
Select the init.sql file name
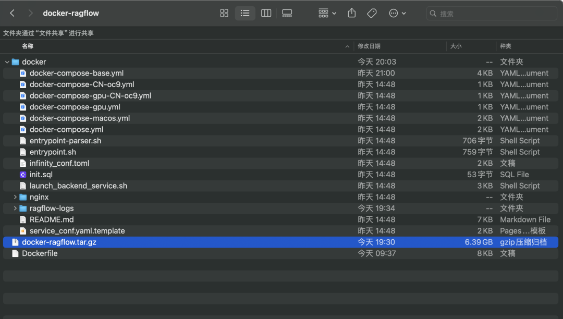click(x=41, y=175)
